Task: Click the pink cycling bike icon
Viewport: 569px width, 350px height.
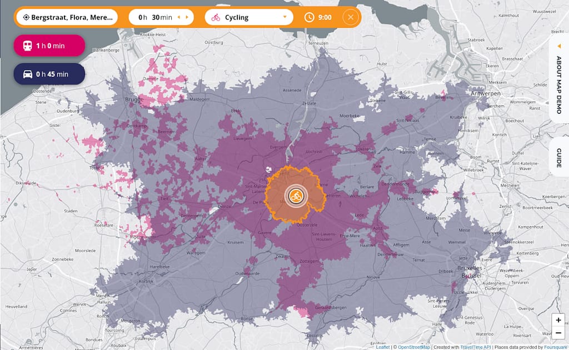Action: coord(216,17)
